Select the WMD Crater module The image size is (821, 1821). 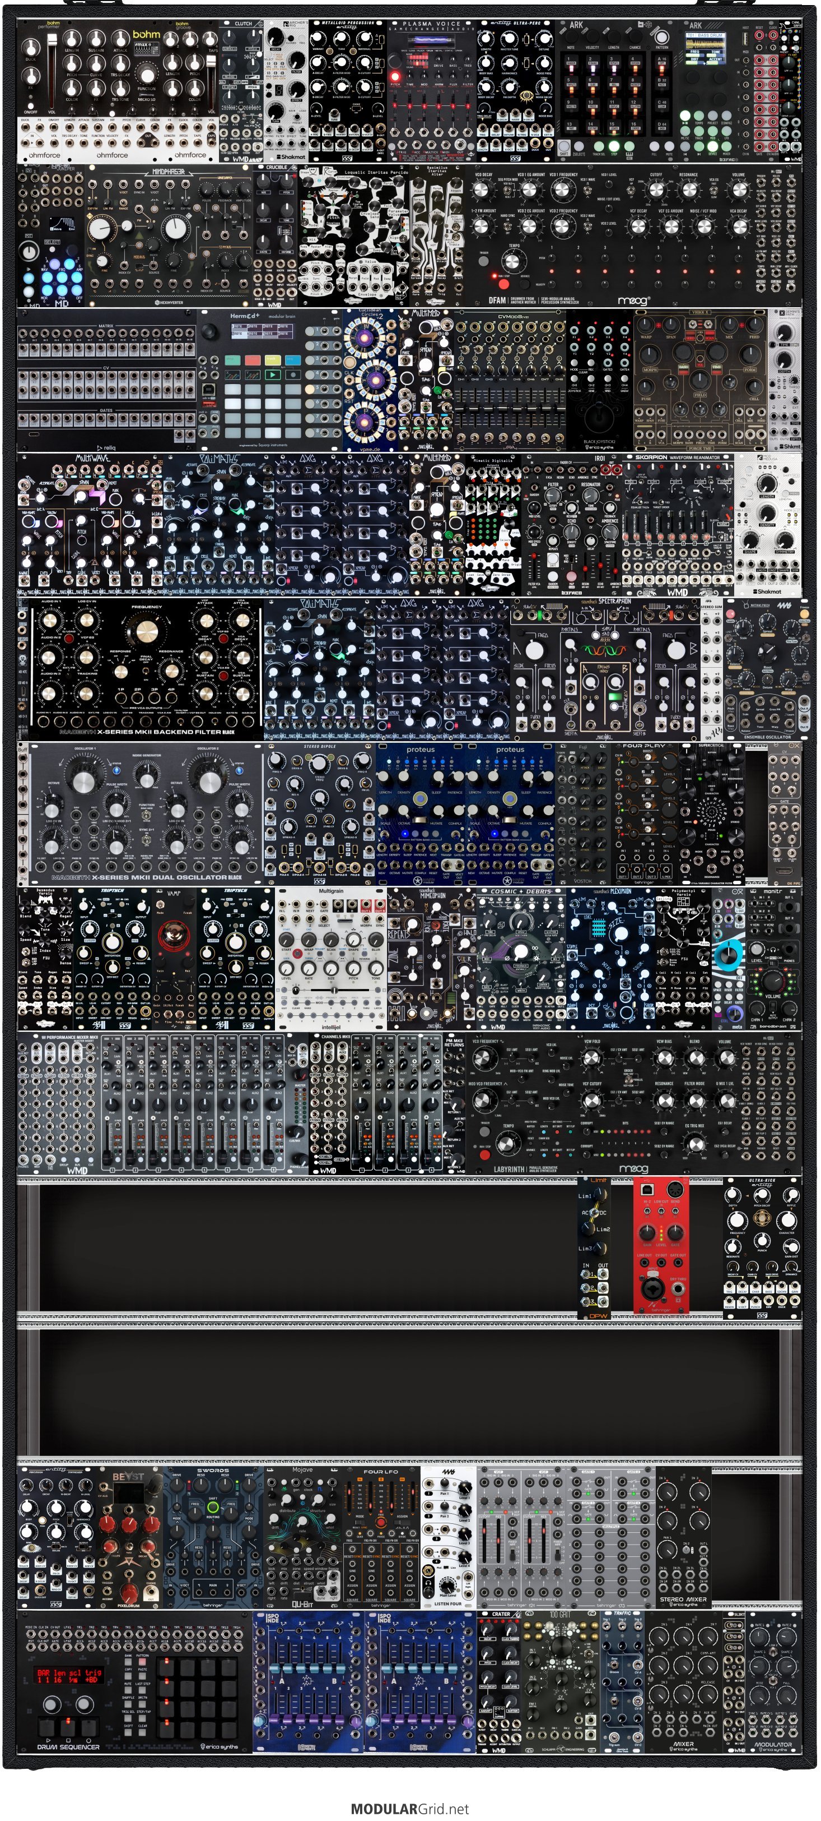point(499,1682)
